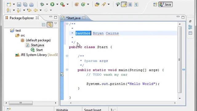Toggle Link with Editor button
The height and width of the screenshot is (111, 197).
50,25
